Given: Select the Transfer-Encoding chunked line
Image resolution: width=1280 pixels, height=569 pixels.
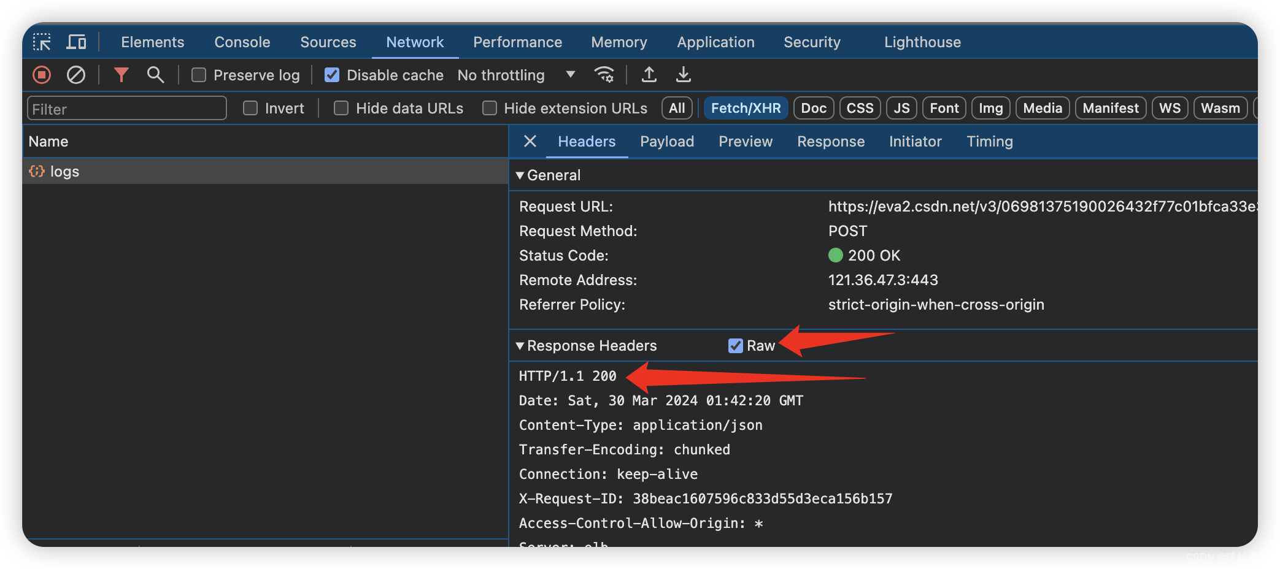Looking at the screenshot, I should [625, 449].
